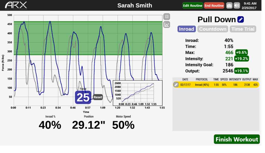This screenshot has height=153, width=265.
Task: Click the End Routine button
Action: click(214, 6)
